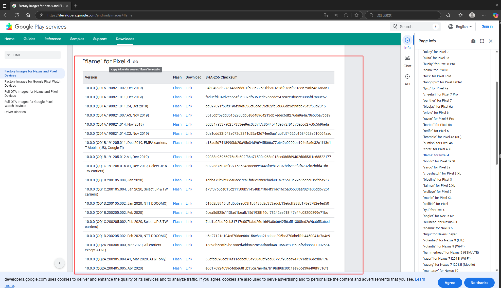Click No thanks on cookie banner

point(479,283)
